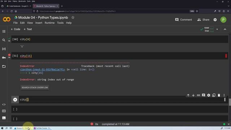The width and height of the screenshot is (231, 130).
Task: Delete the current cell
Action: (219, 95)
